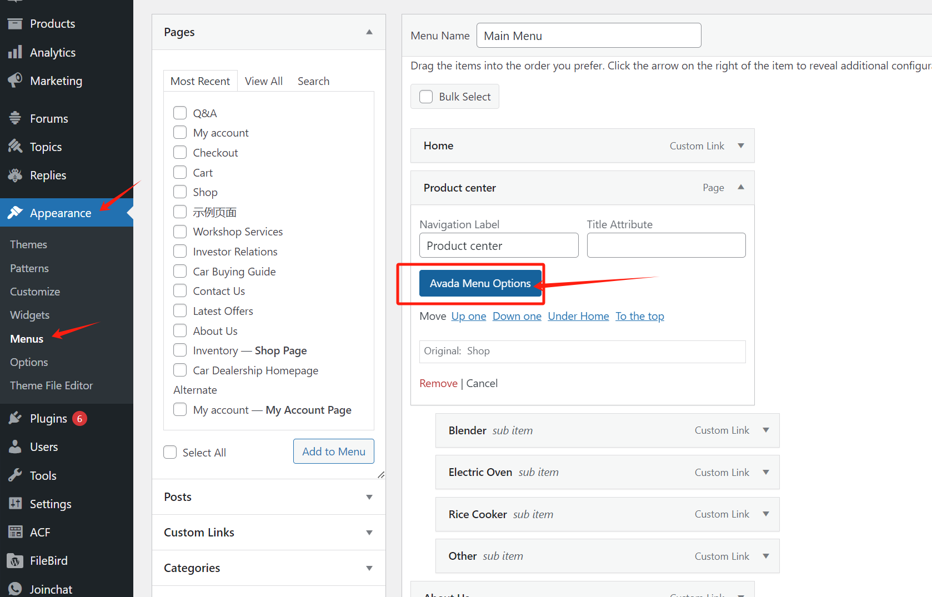Open the FileBird sidebar icon
Viewport: 932px width, 597px height.
[15, 560]
